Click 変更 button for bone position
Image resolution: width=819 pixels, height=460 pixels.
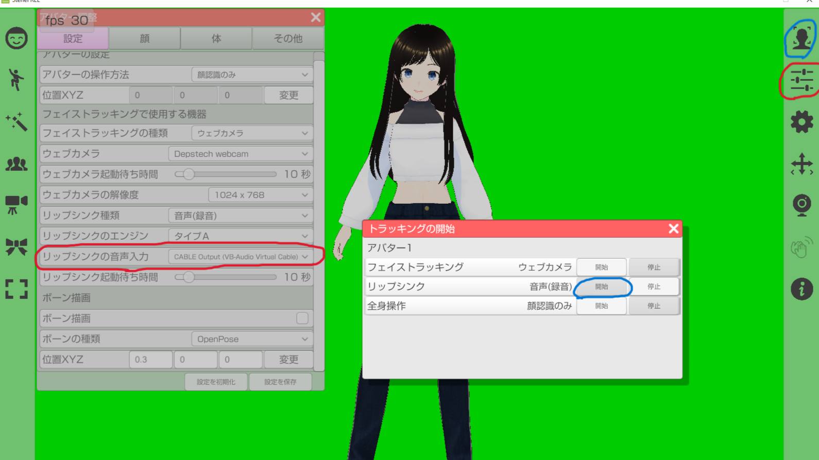tap(288, 360)
